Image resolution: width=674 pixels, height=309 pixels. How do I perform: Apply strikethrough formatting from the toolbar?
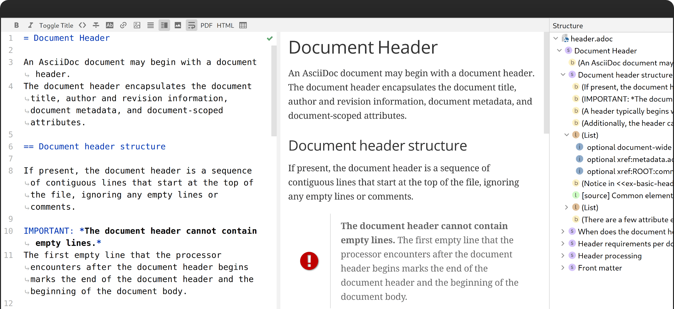click(x=96, y=25)
